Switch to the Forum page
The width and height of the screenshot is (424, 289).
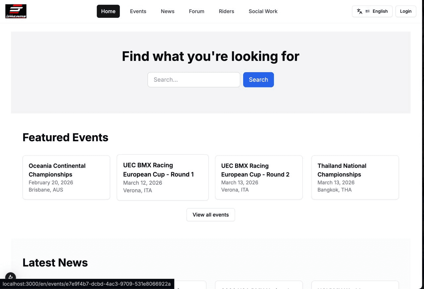pos(196,11)
